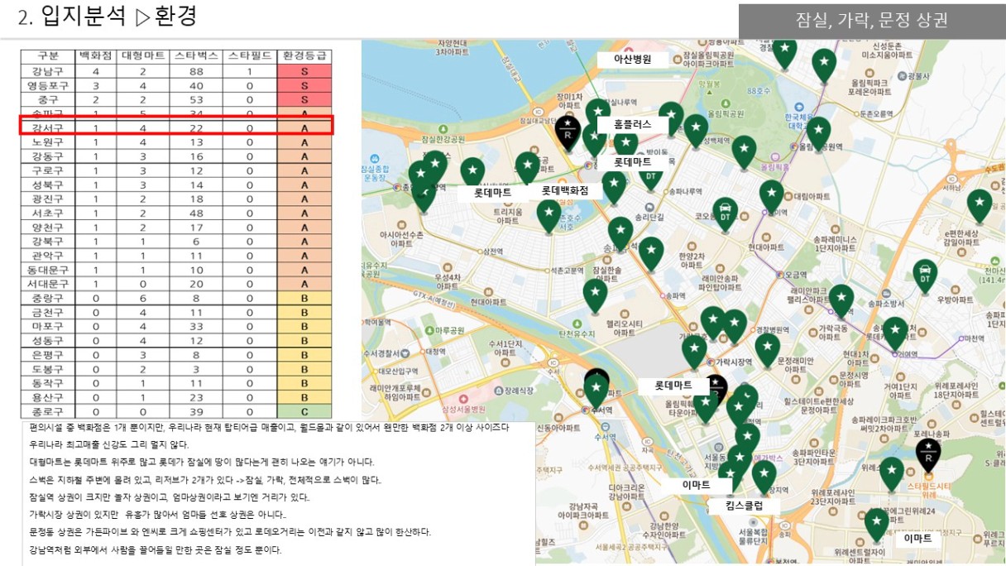Click the 롯데마트 label left of 롯데백화점
This screenshot has width=1006, height=566.
[x=492, y=192]
